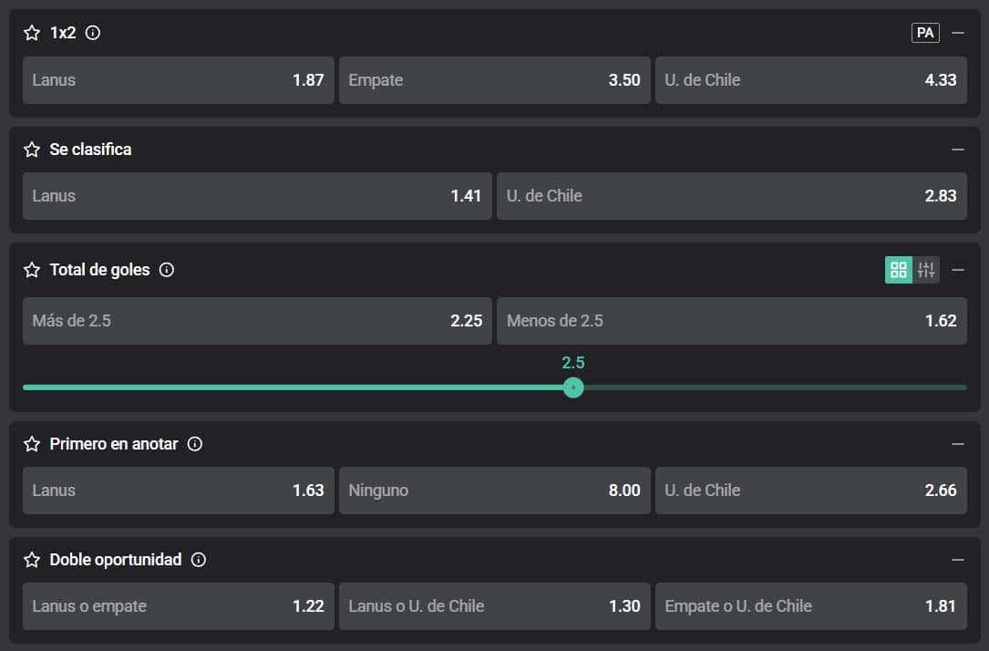Collapse the Se clasifica section
The height and width of the screenshot is (651, 989).
tap(957, 150)
